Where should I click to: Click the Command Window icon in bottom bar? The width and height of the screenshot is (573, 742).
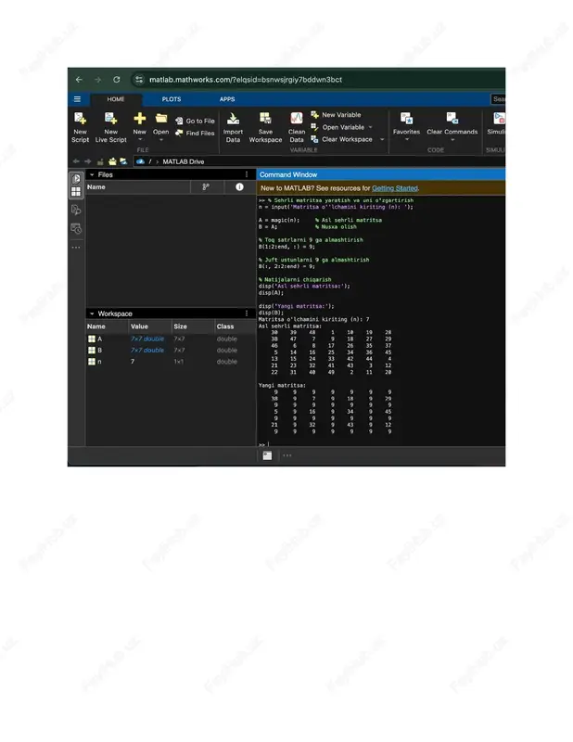pyautogui.click(x=267, y=455)
